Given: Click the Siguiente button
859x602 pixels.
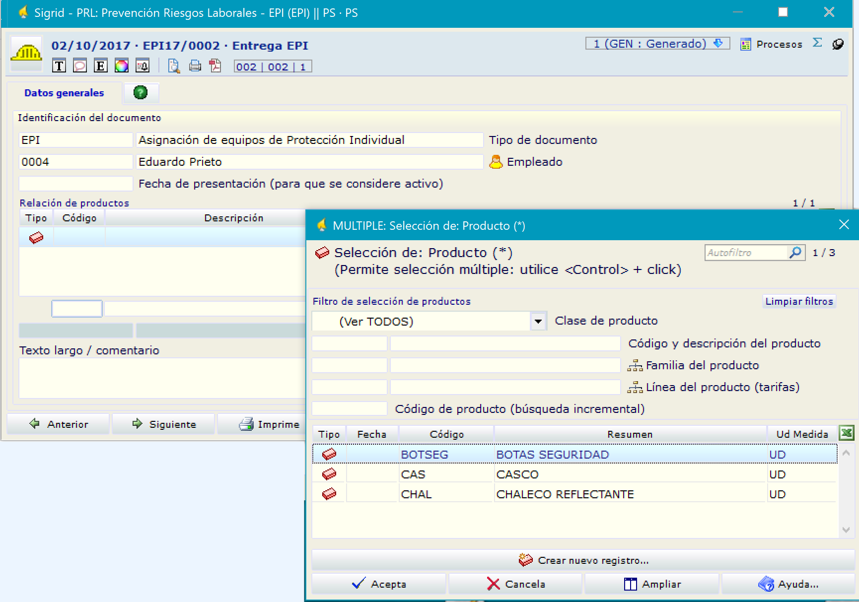Looking at the screenshot, I should (x=163, y=424).
